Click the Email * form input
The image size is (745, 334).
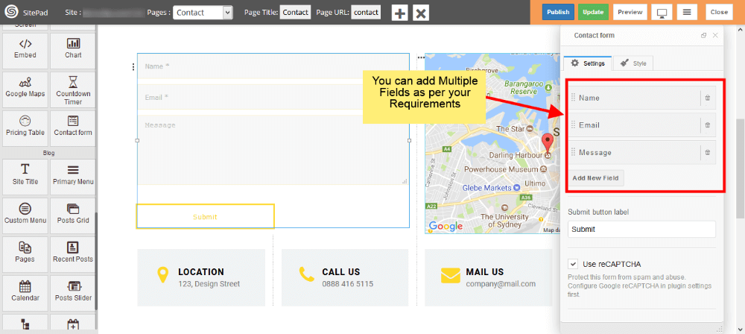click(x=273, y=97)
